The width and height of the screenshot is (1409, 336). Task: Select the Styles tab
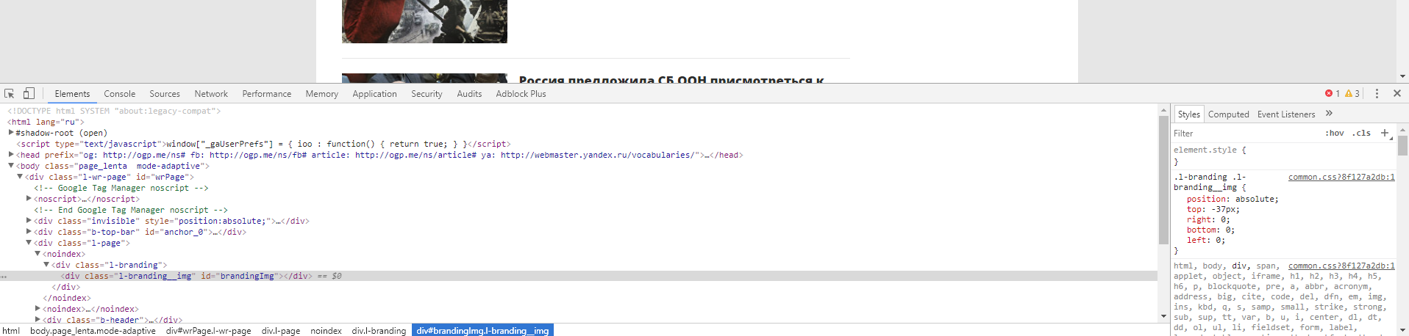[1188, 114]
